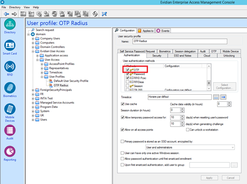Open the Smart Card section
Image resolution: width=247 pixels, height=184 pixels.
click(10, 47)
